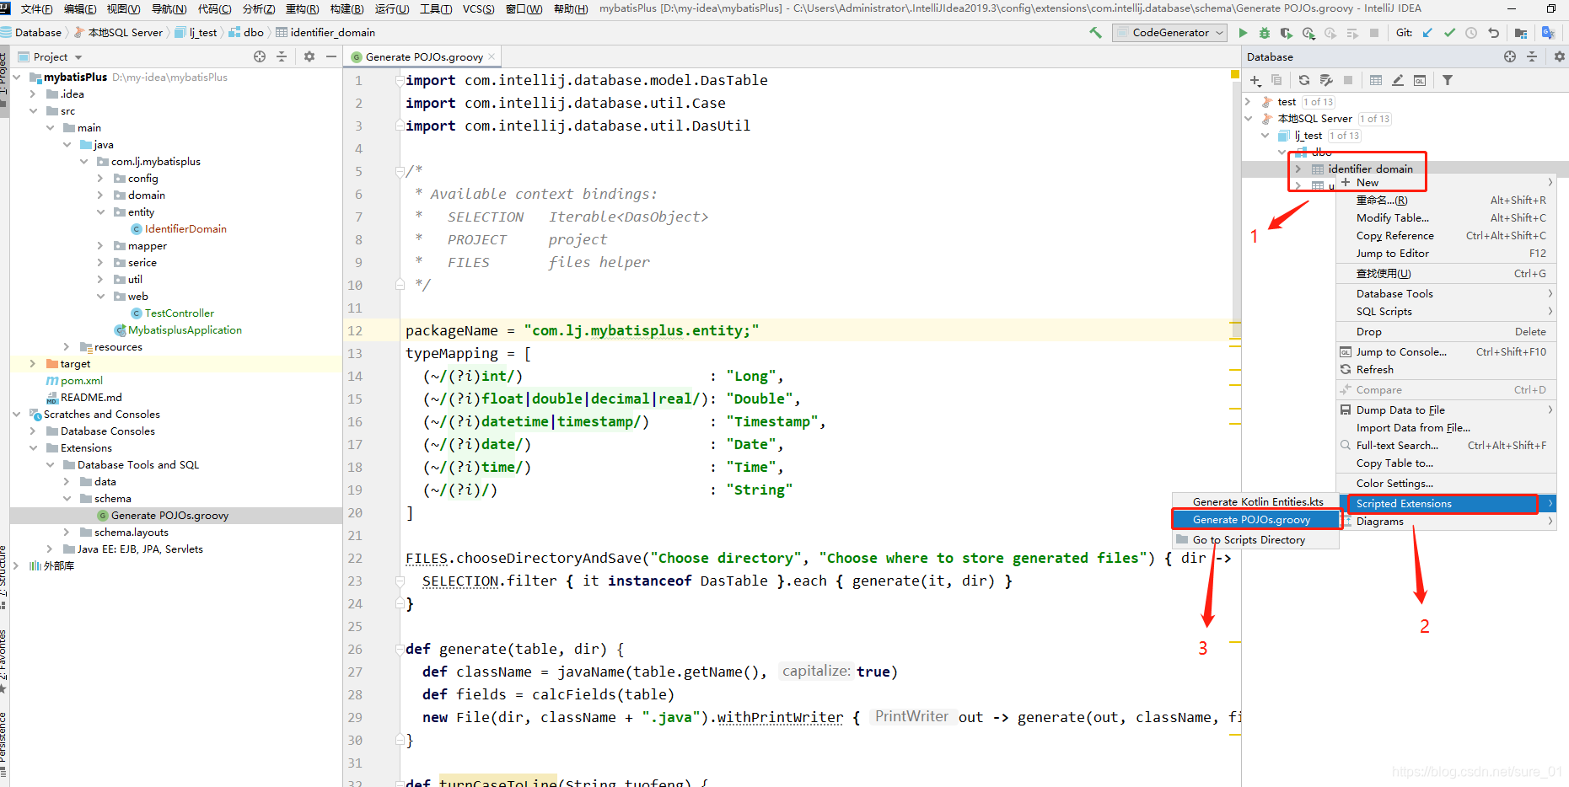Click Git Commit green checkmark
1569x787 pixels.
coord(1449,33)
